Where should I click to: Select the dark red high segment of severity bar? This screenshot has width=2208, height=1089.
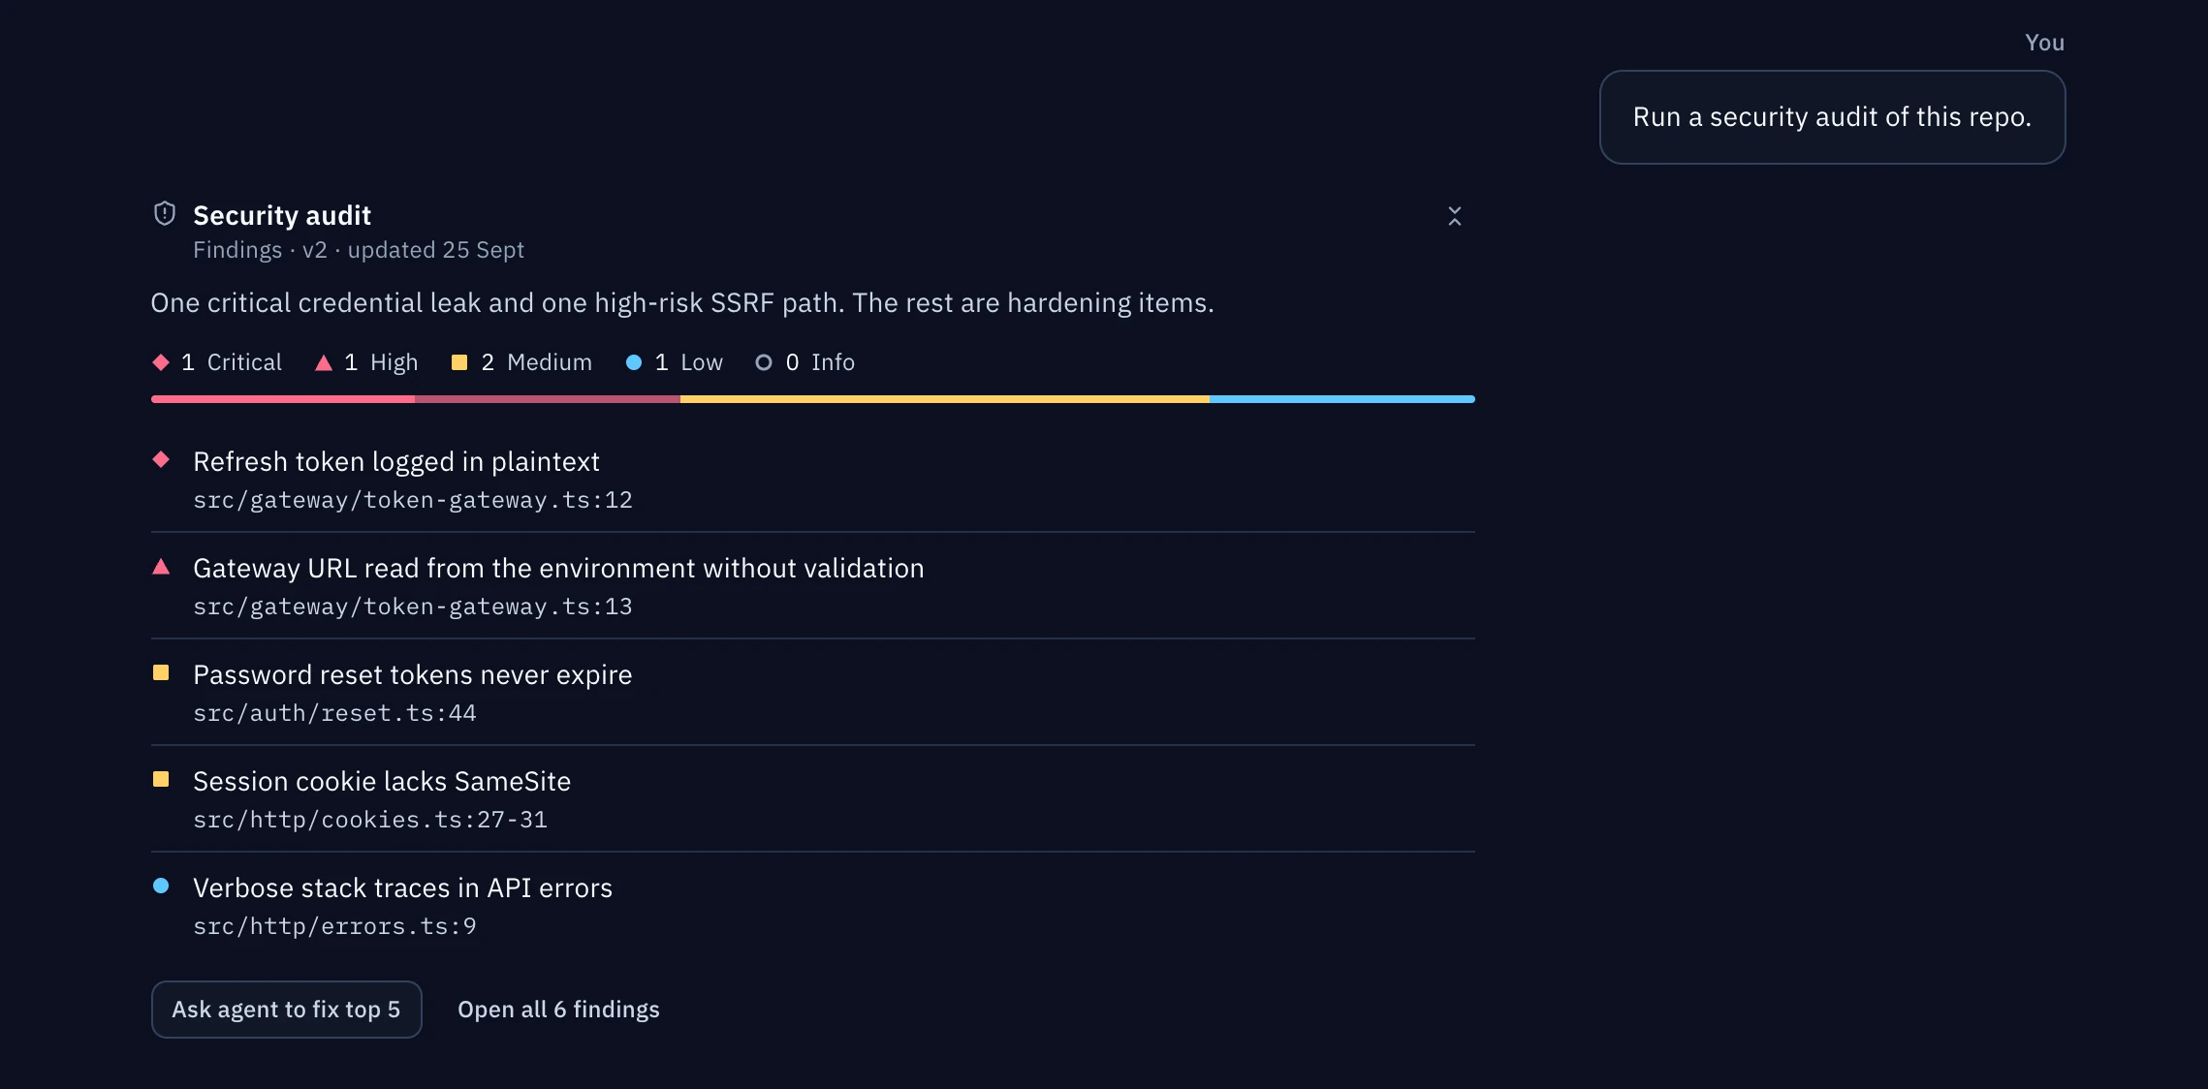(x=548, y=399)
